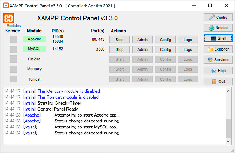
Task: Open the Apache Config menu
Action: point(165,40)
